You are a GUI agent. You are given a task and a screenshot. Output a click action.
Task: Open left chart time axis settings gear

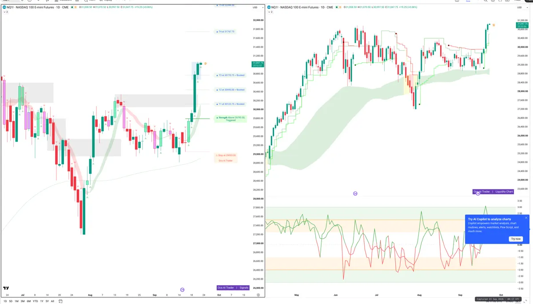coord(258,295)
